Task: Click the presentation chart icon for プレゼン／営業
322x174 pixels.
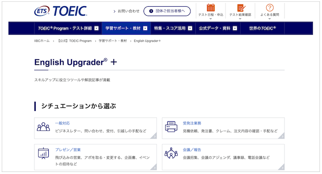Action: [43, 153]
